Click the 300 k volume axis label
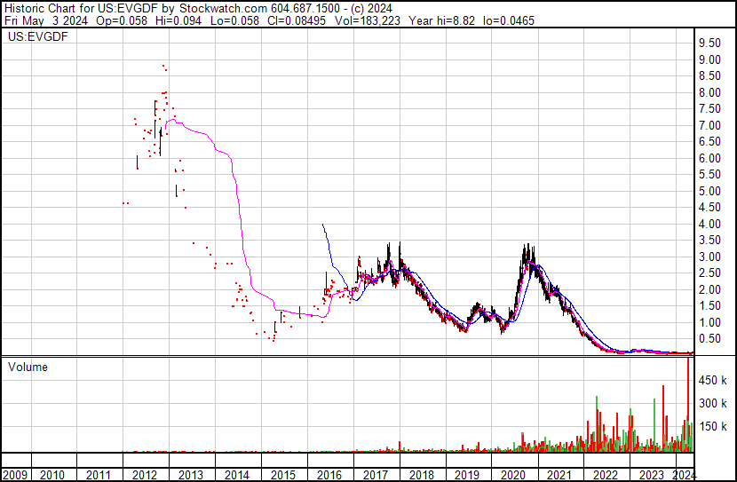Viewport: 737px width, 482px height. point(711,403)
